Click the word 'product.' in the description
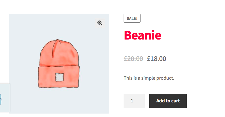Image resolution: width=225 pixels, height=117 pixels. coord(165,78)
